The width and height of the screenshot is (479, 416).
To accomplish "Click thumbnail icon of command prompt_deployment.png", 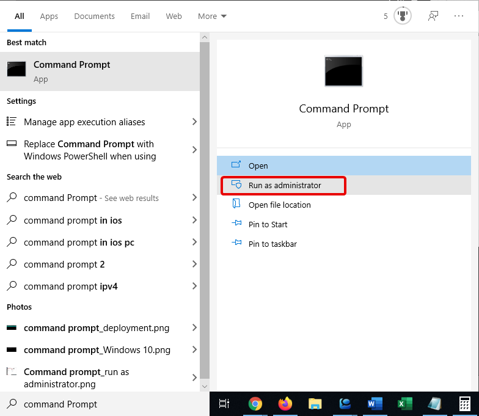I will point(12,327).
